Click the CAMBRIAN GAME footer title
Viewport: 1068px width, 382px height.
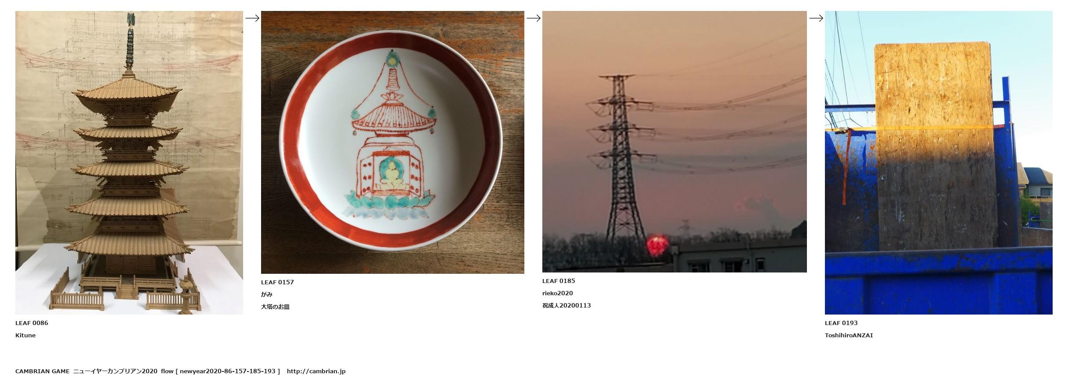(x=43, y=371)
